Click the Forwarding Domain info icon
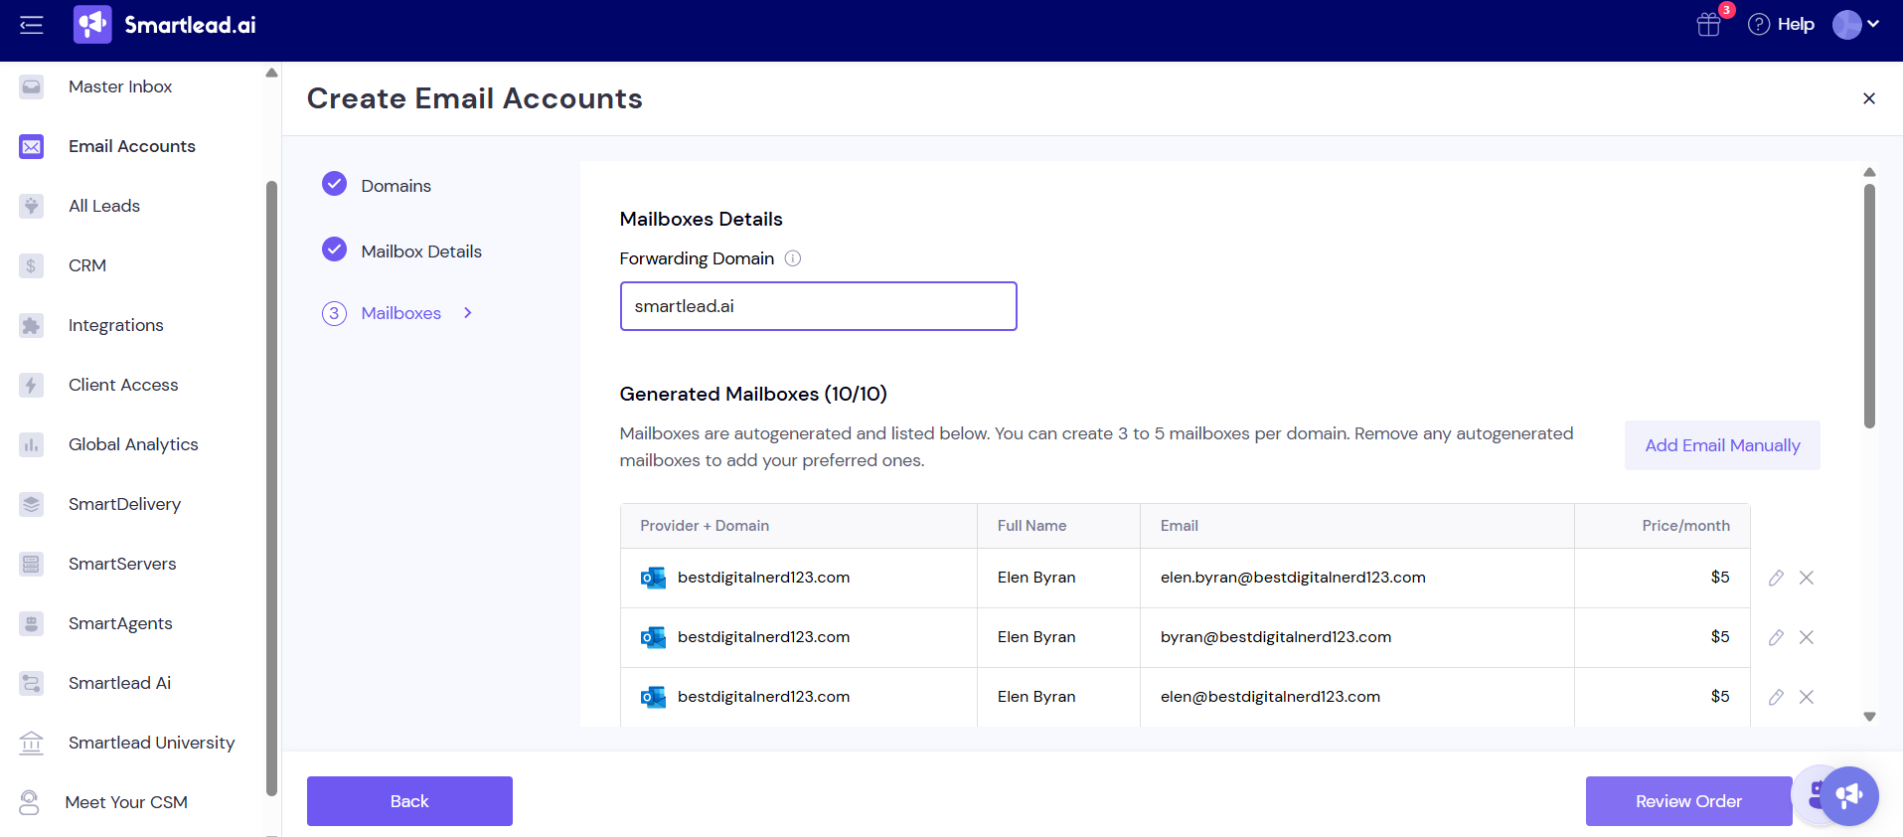The image size is (1903, 837). (x=792, y=258)
